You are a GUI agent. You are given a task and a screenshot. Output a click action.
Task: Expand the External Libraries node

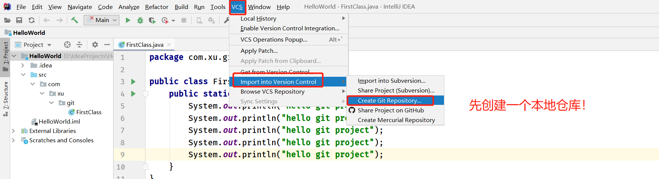coord(14,131)
